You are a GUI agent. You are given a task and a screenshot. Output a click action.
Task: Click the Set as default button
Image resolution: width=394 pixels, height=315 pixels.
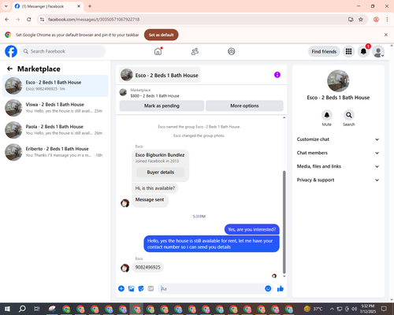tap(162, 35)
